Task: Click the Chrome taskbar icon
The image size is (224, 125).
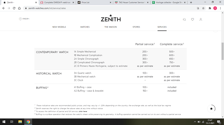Action: [x=28, y=122]
